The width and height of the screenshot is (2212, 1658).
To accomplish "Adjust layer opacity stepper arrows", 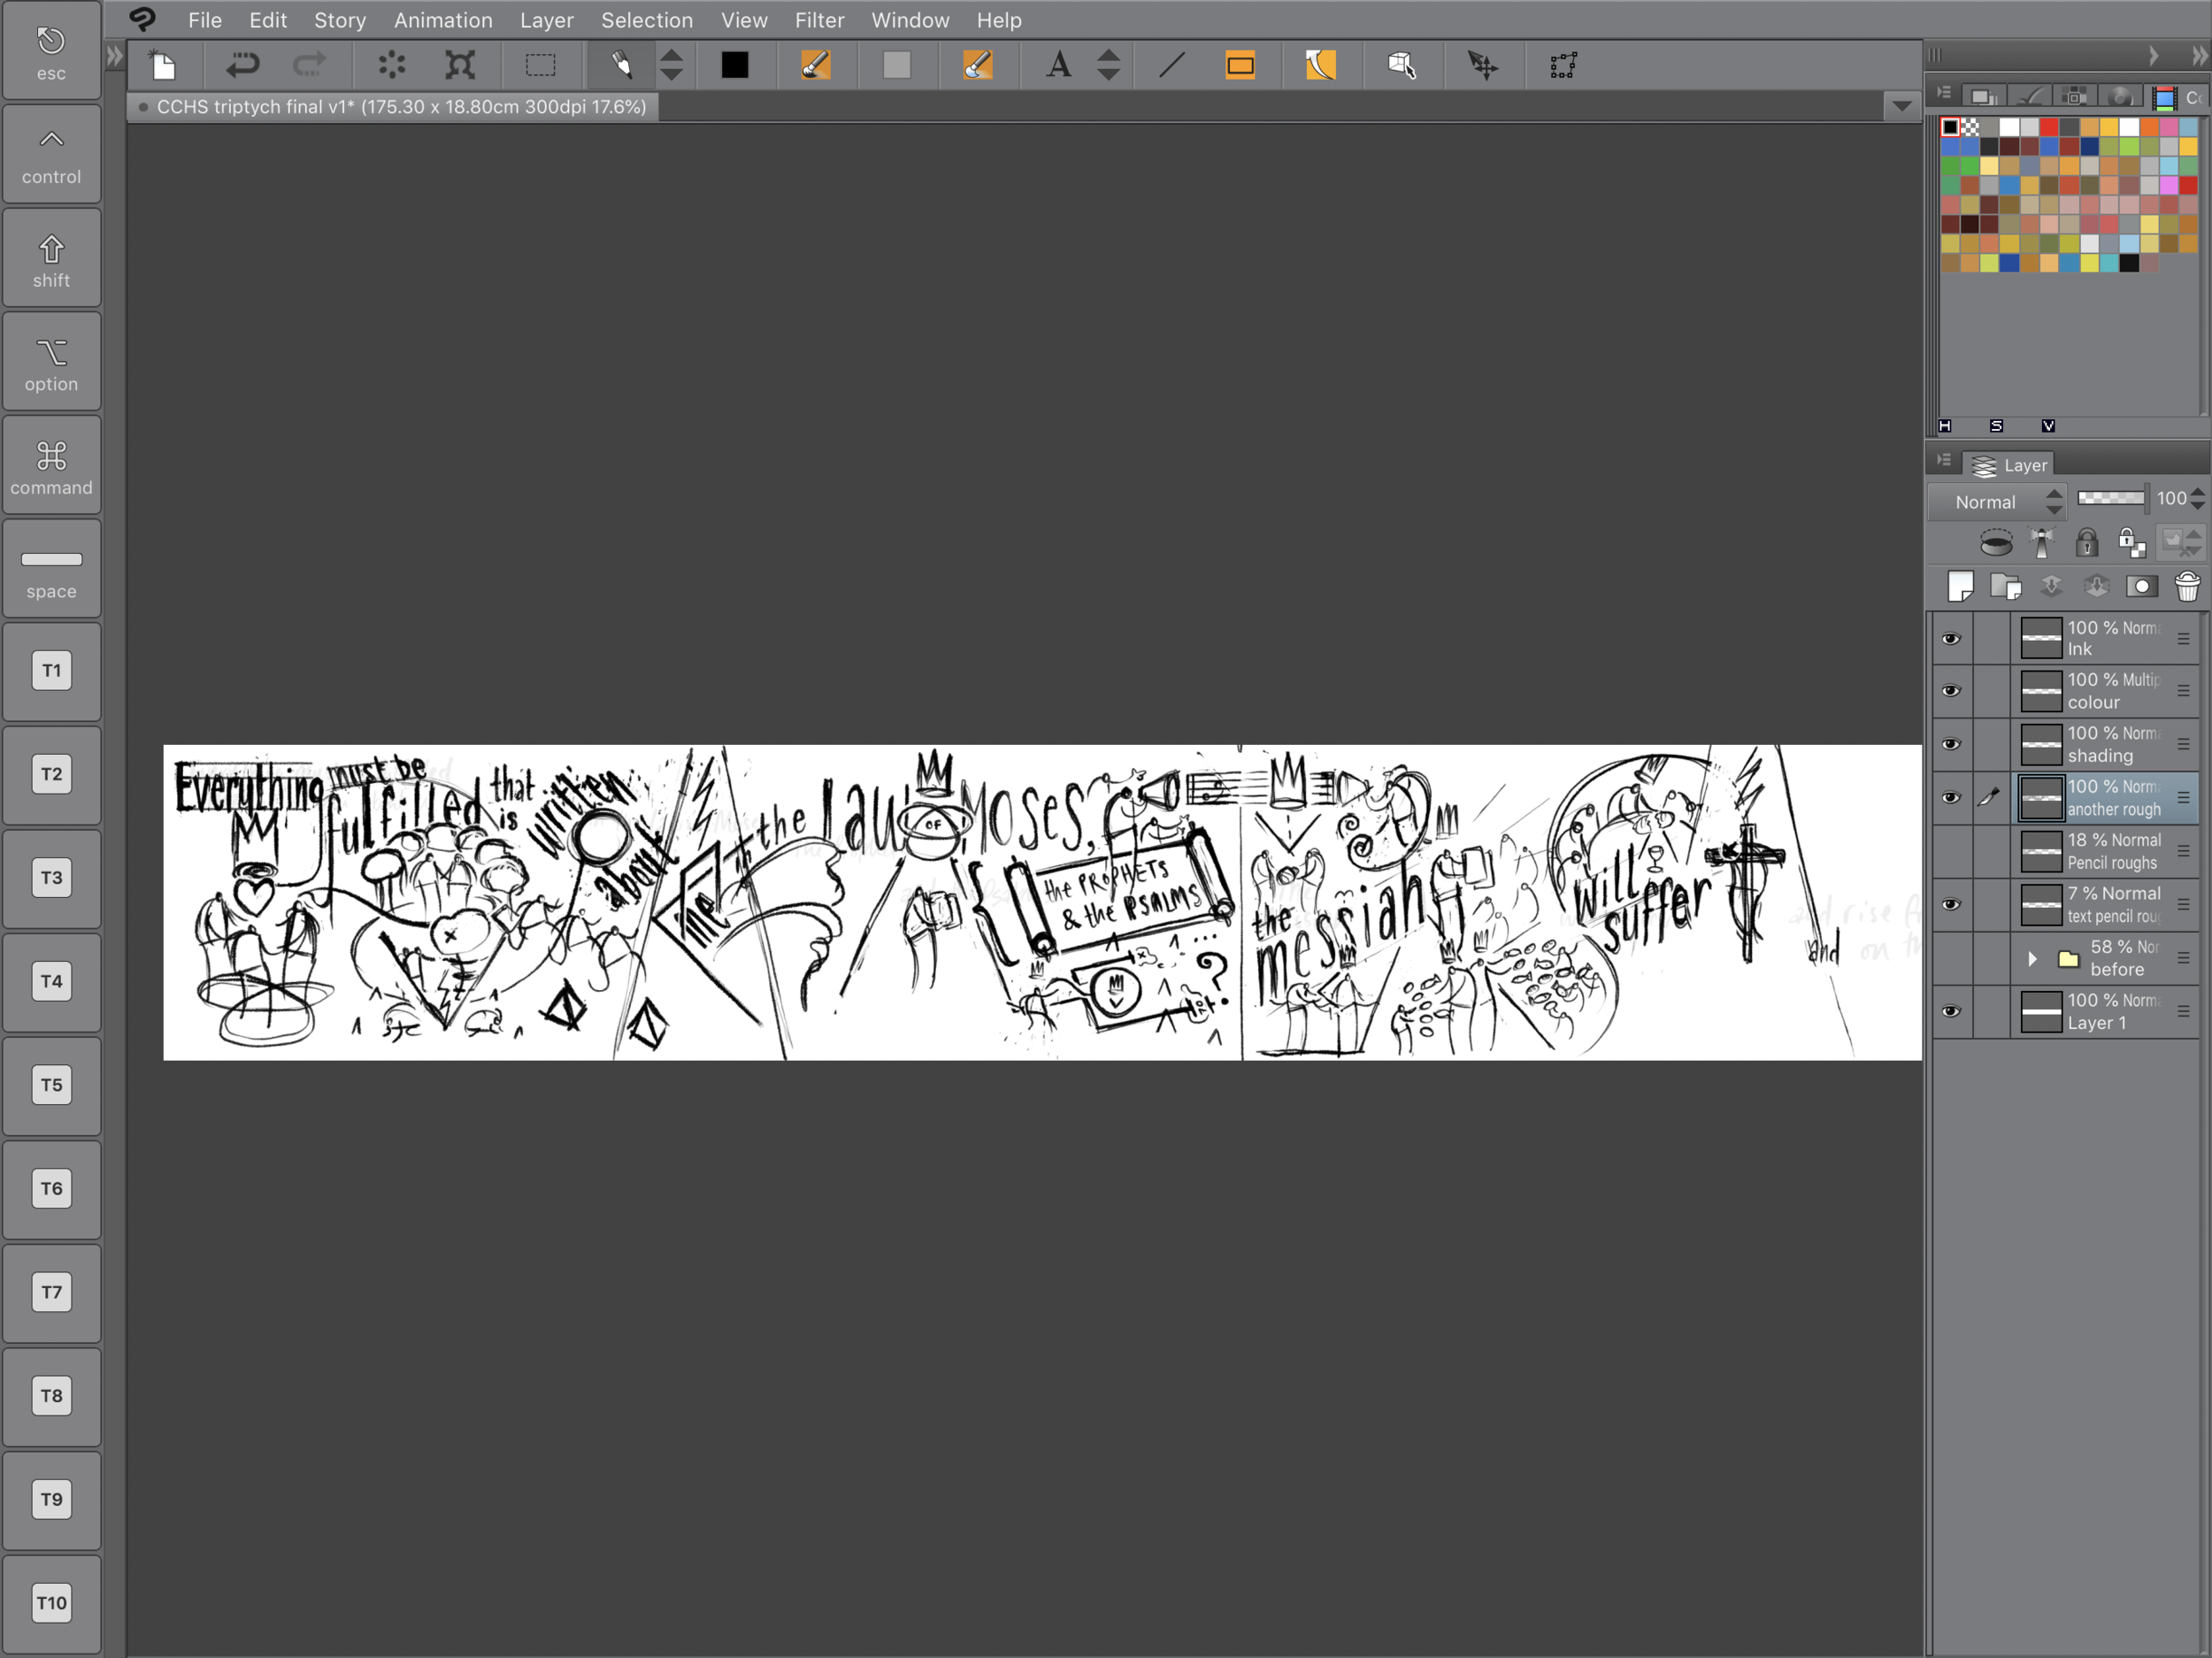I will (2197, 498).
